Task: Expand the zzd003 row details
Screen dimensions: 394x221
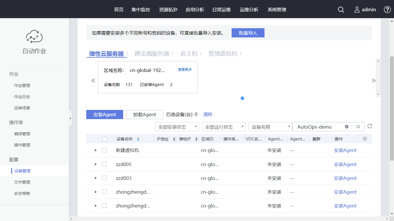Action: click(96, 178)
